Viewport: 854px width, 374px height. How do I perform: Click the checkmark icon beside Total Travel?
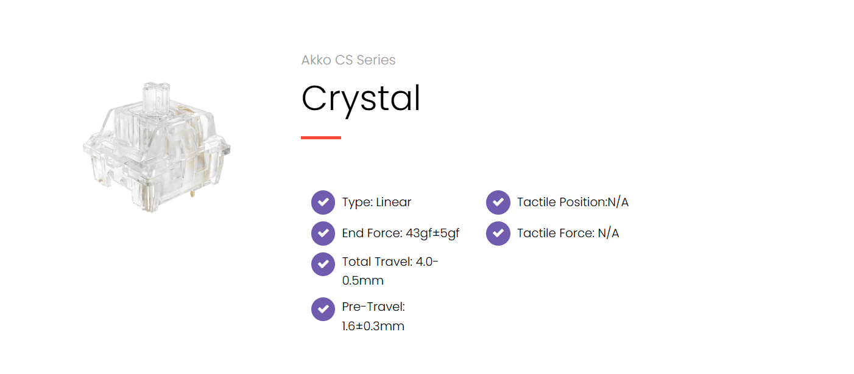pyautogui.click(x=323, y=264)
